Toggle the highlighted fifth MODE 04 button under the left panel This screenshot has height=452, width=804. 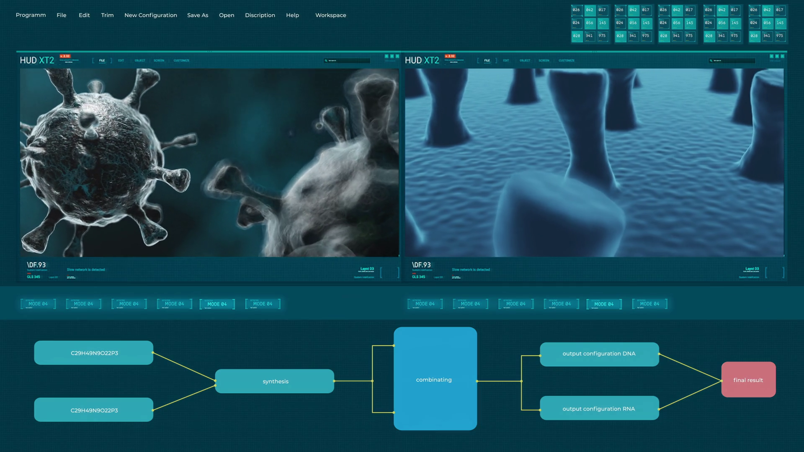pos(217,304)
